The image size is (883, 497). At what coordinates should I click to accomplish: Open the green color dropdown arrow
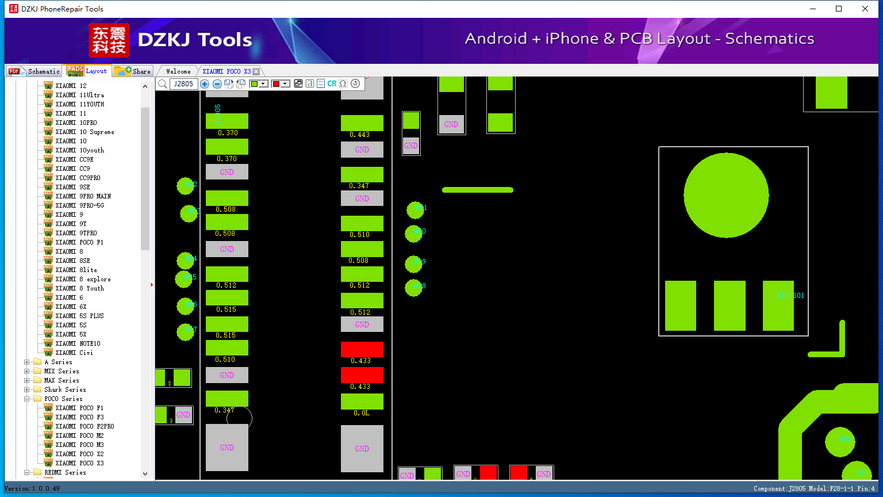264,84
